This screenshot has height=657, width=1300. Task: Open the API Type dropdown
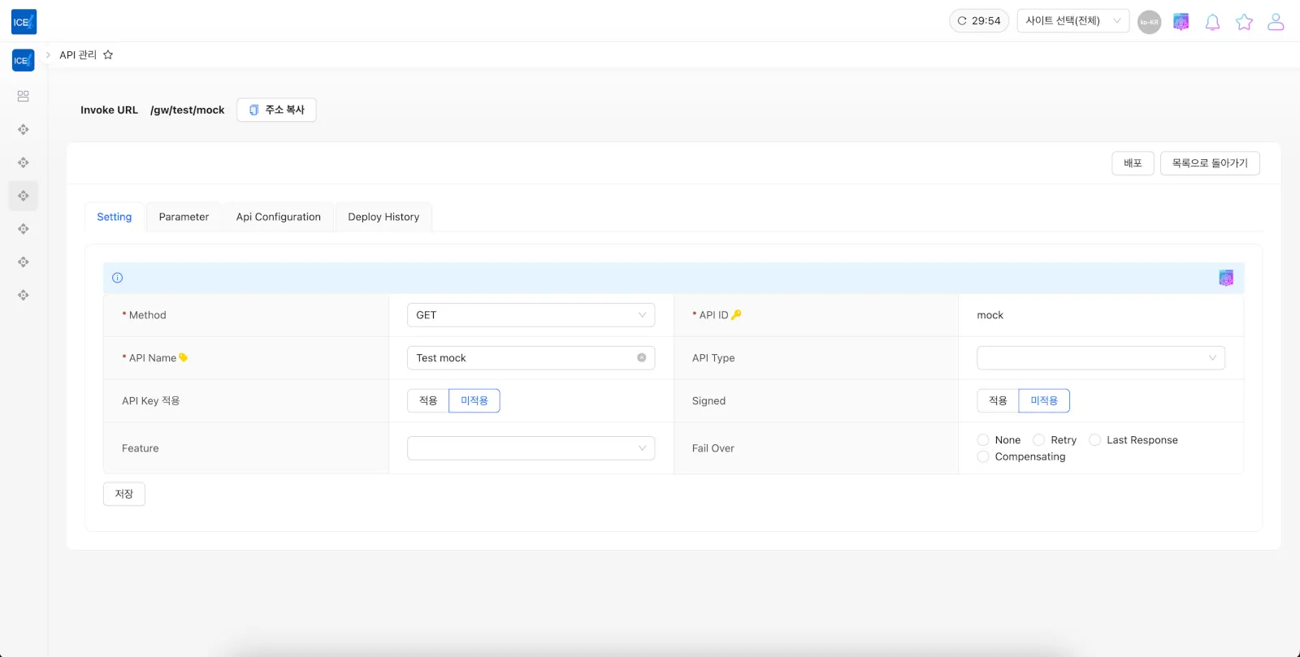[x=1100, y=358]
